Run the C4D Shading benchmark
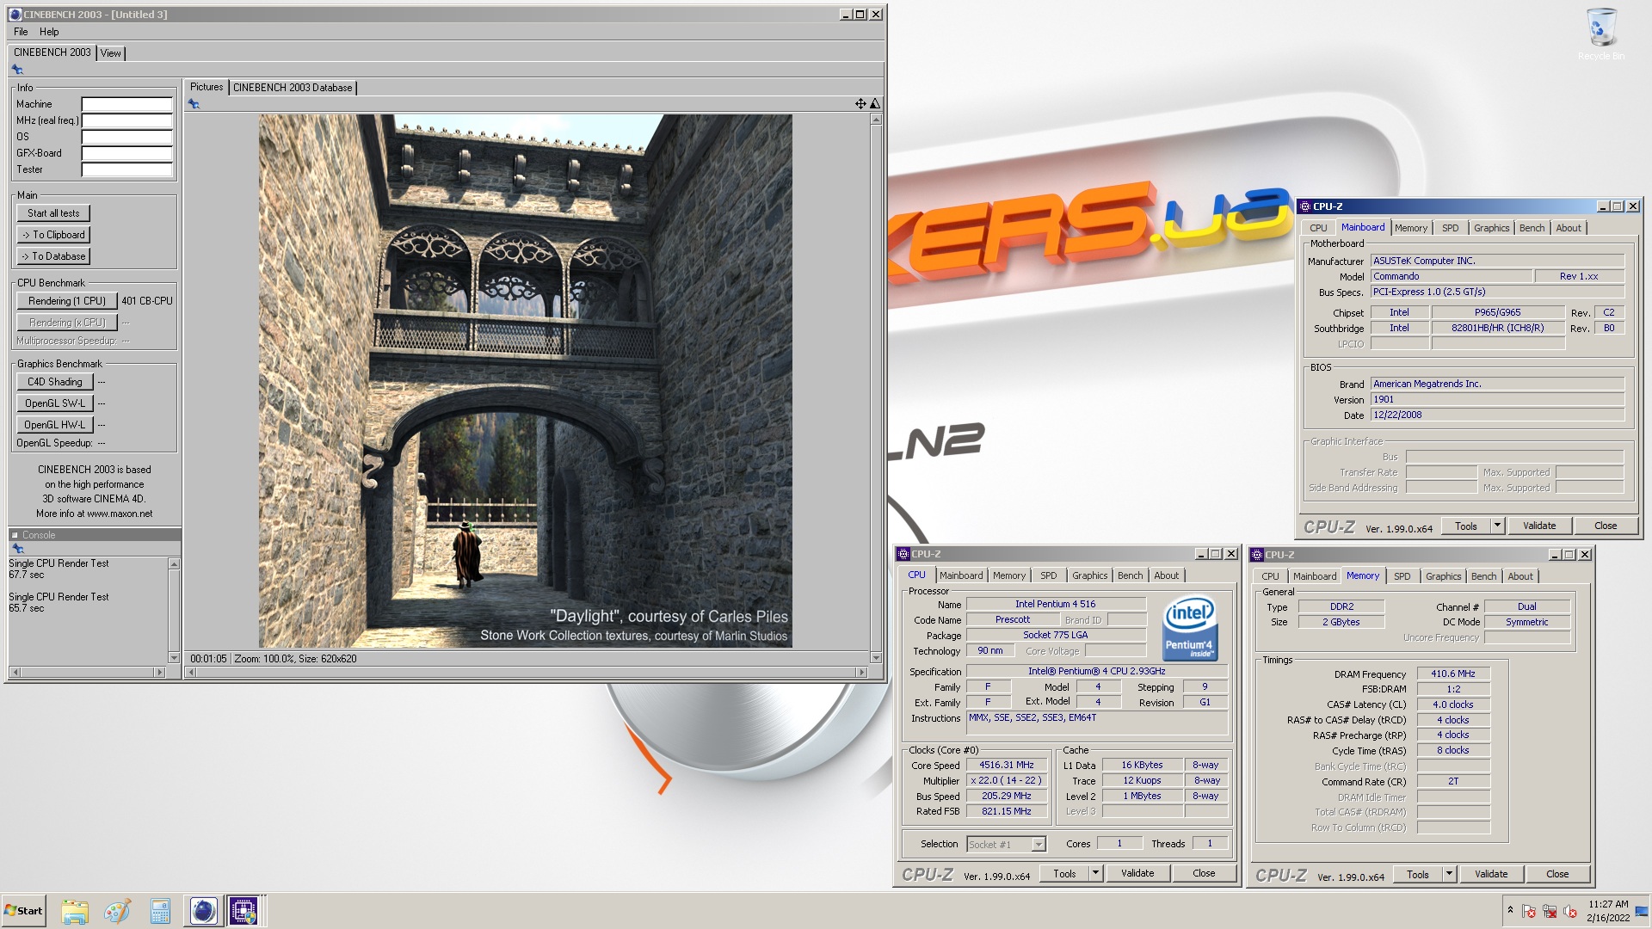The width and height of the screenshot is (1652, 929). pyautogui.click(x=55, y=382)
